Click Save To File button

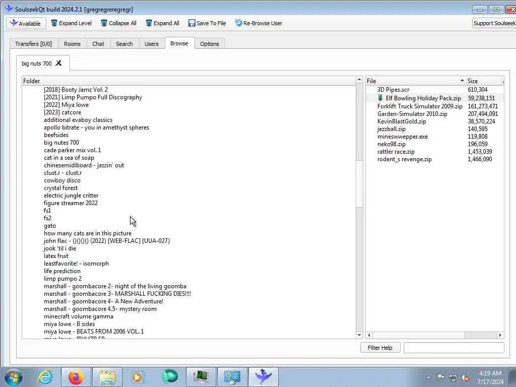(207, 23)
